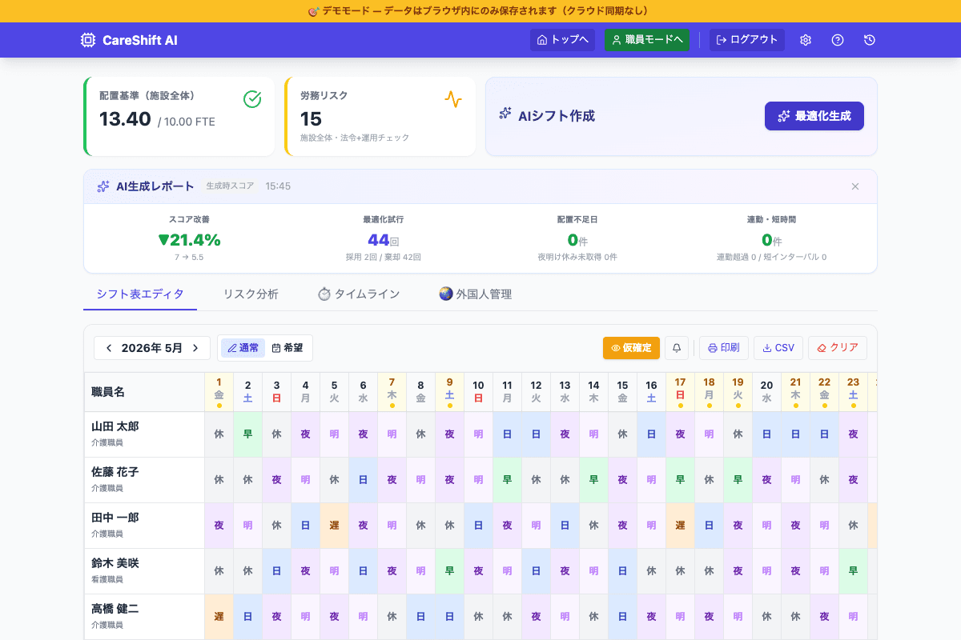
Task: Go to previous month chevron
Action: point(109,348)
